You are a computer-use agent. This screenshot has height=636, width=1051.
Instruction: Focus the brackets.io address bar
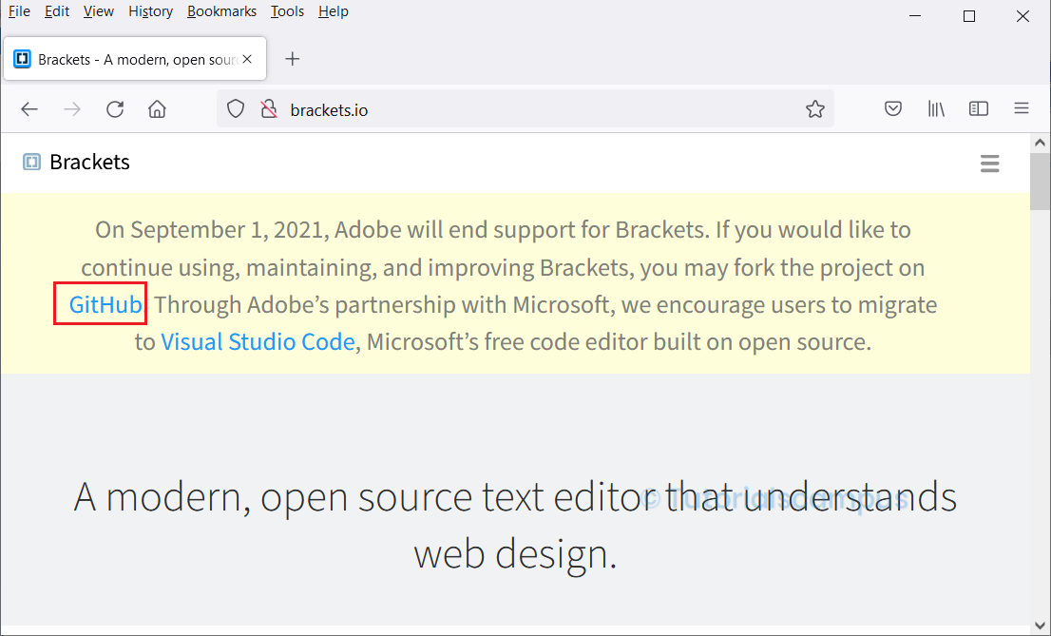click(x=525, y=108)
